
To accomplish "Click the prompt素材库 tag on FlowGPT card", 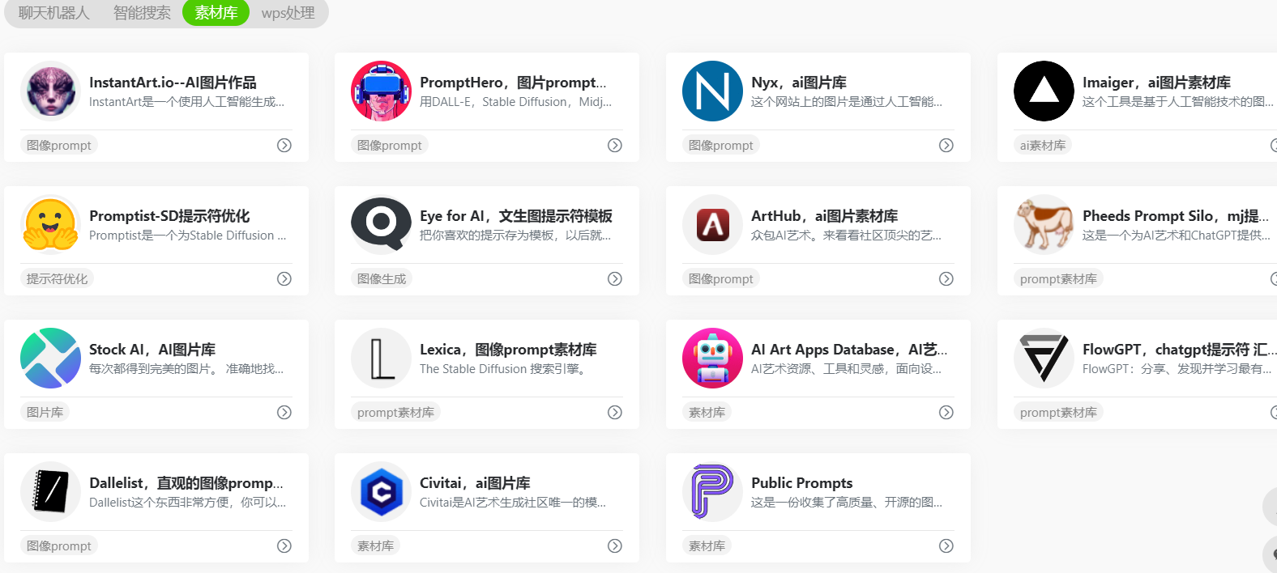I will [x=1058, y=412].
